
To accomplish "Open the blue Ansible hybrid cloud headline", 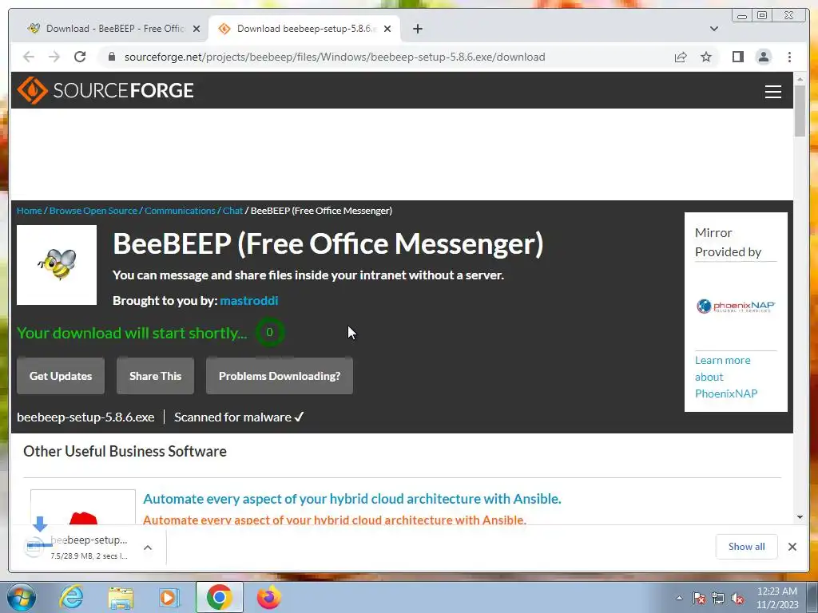I will pos(352,499).
